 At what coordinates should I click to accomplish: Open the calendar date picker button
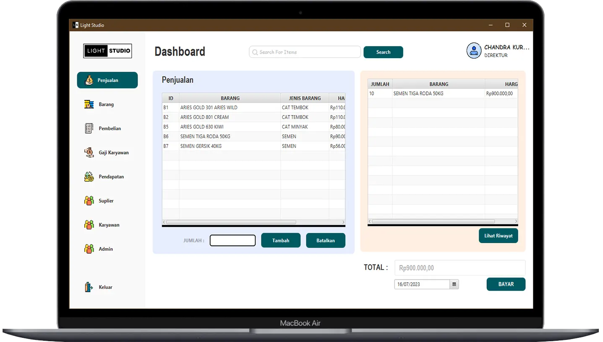pos(454,284)
